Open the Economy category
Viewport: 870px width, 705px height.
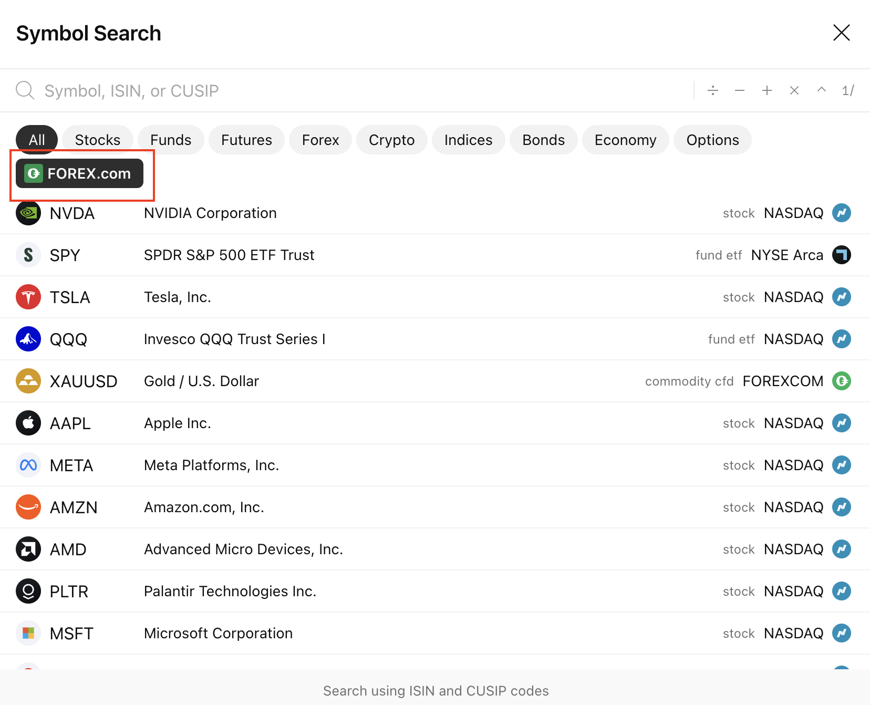(626, 140)
